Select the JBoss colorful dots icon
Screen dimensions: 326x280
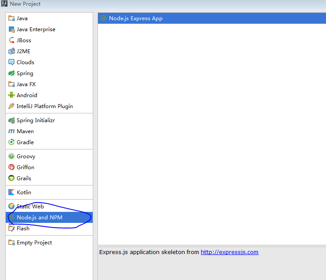tap(11, 40)
